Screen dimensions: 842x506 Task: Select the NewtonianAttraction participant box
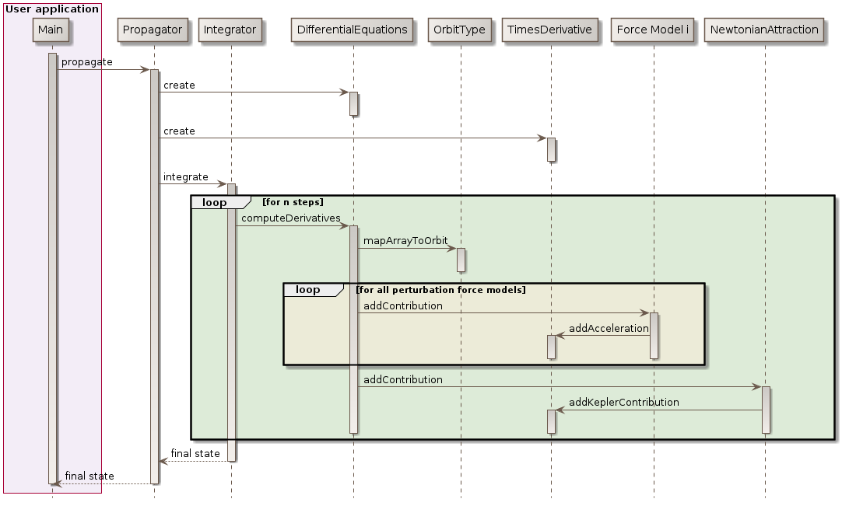coord(764,30)
